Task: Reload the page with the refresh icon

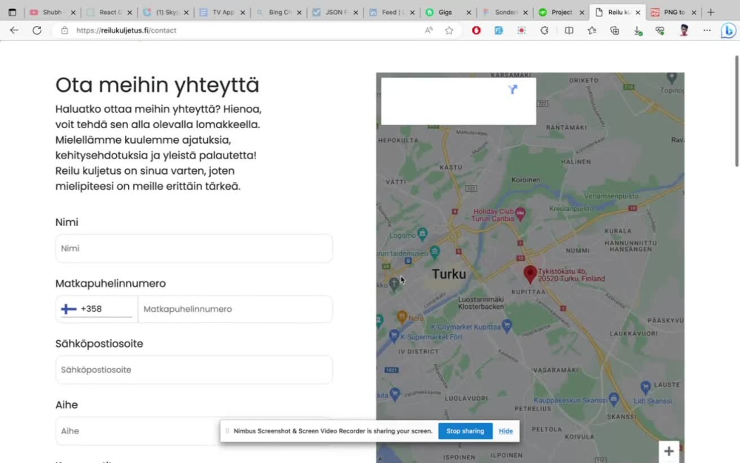Action: tap(37, 30)
